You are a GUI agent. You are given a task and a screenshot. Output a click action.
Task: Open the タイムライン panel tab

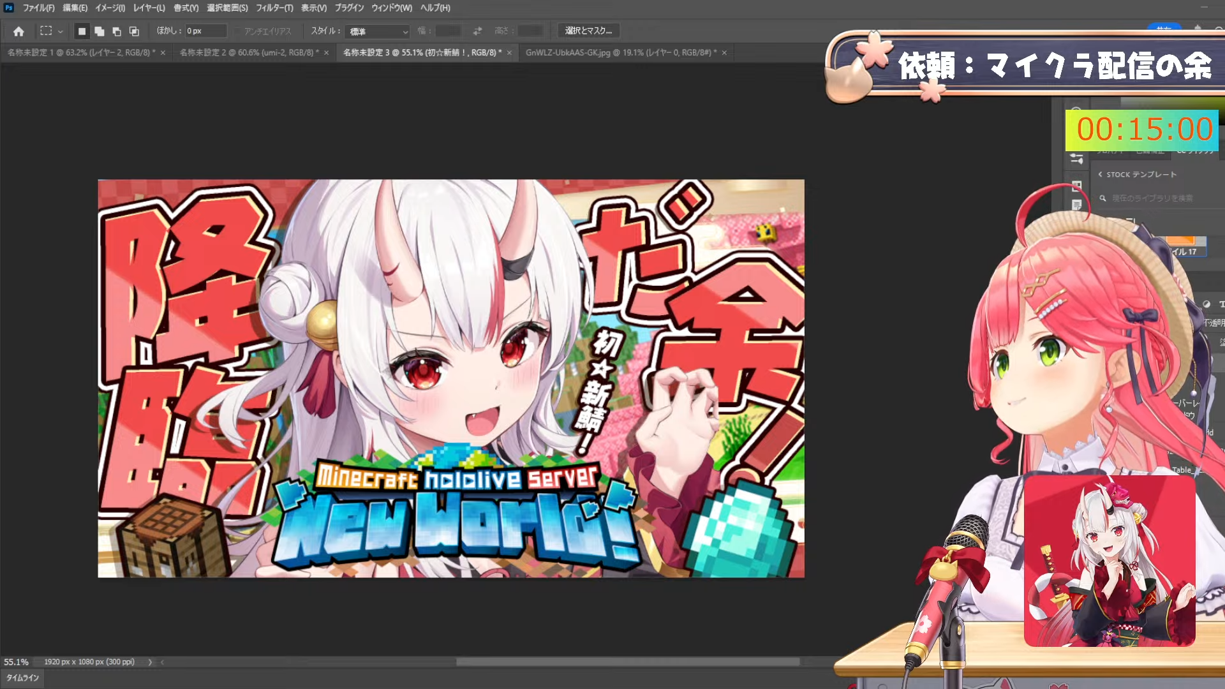point(22,678)
